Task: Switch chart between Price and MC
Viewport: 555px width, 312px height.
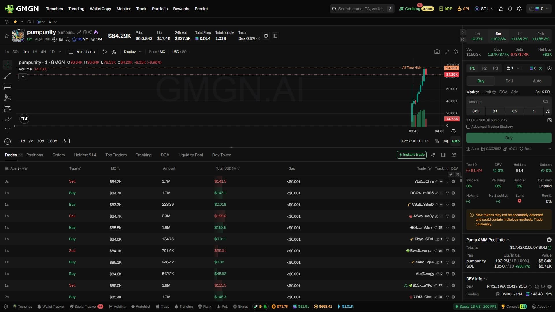Action: (157, 52)
